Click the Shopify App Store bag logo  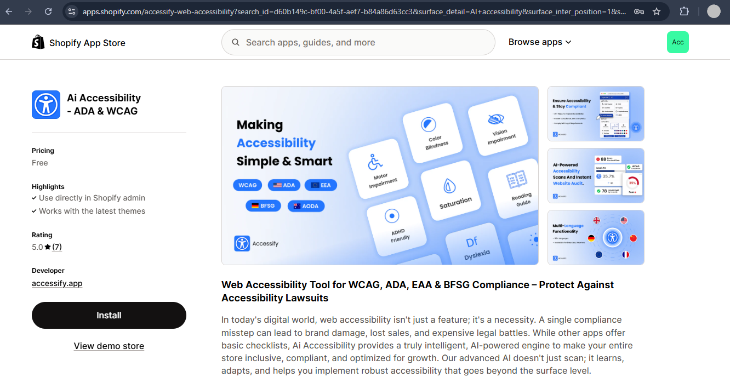[x=38, y=42]
